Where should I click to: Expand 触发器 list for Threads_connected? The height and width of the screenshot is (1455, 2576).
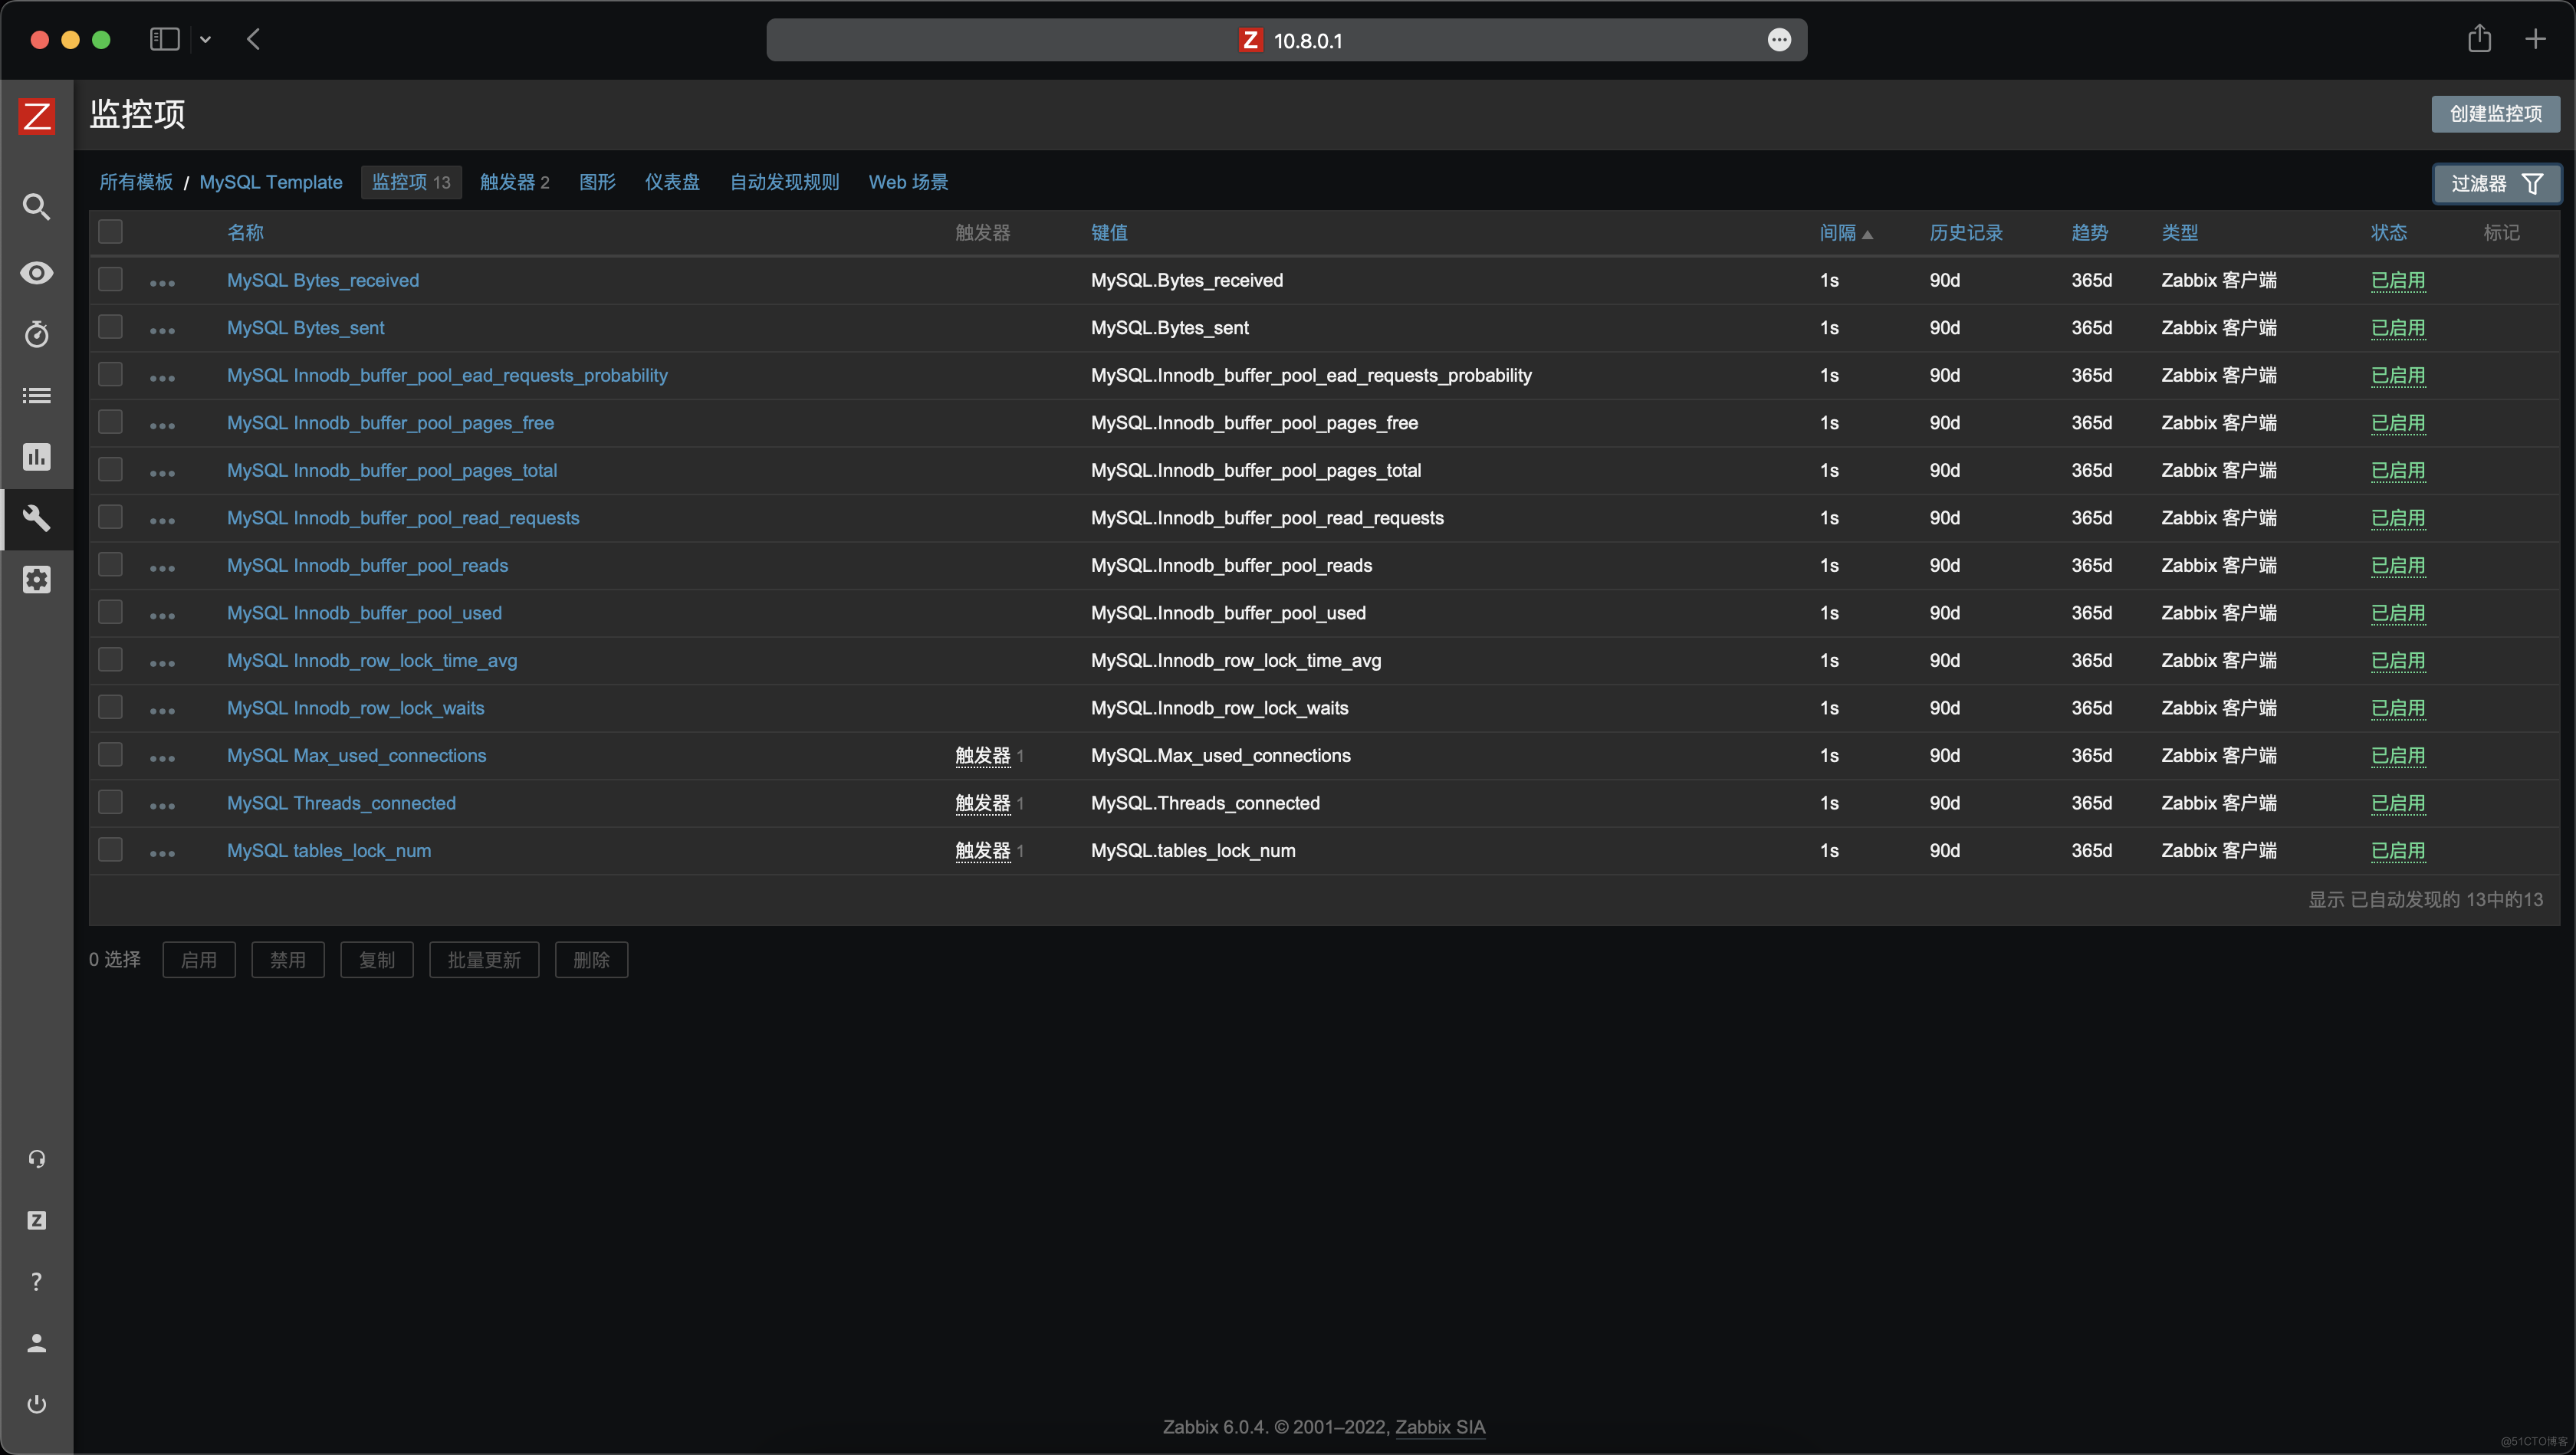pyautogui.click(x=982, y=803)
